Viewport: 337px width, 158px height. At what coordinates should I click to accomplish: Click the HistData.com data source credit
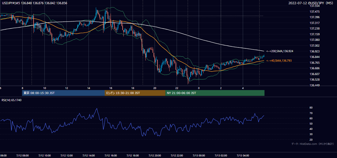click(313, 144)
